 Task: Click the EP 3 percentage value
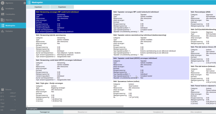(x=14, y=100)
